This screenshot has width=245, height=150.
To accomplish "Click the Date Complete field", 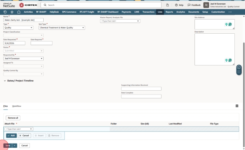I will click(141, 96).
